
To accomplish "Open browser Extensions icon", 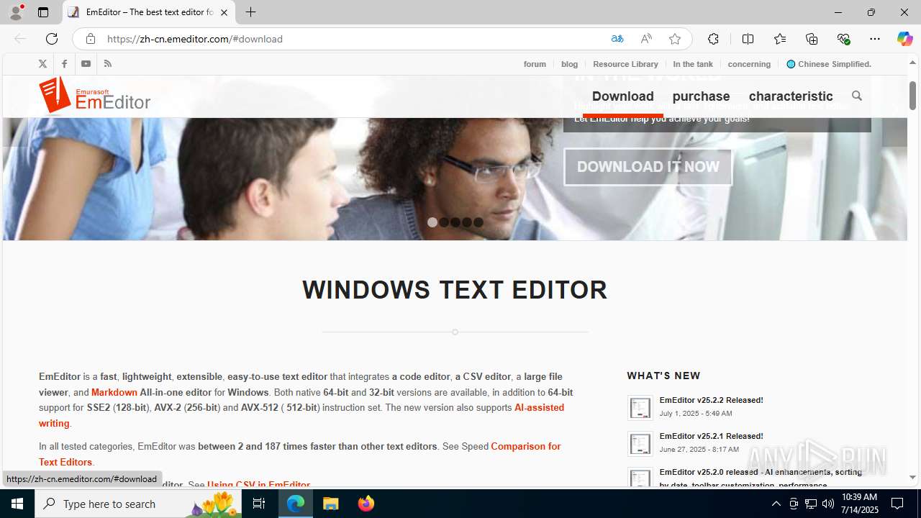I will click(x=713, y=39).
